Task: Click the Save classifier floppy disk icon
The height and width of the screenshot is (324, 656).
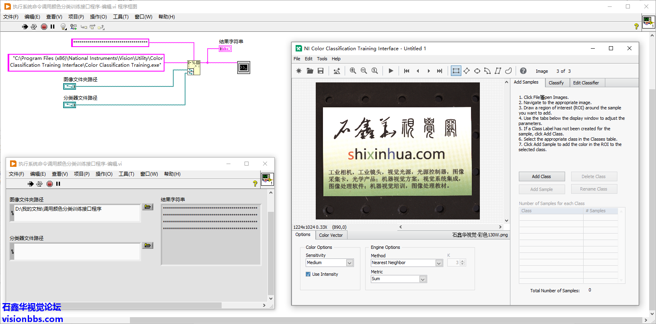Action: 321,71
